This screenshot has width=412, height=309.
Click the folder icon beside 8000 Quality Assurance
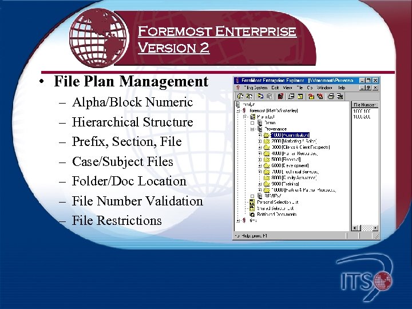click(267, 178)
